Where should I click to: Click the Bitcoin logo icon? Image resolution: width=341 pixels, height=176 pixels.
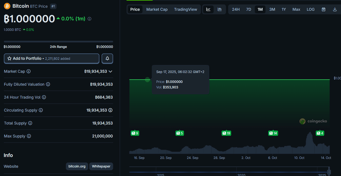coord(7,6)
